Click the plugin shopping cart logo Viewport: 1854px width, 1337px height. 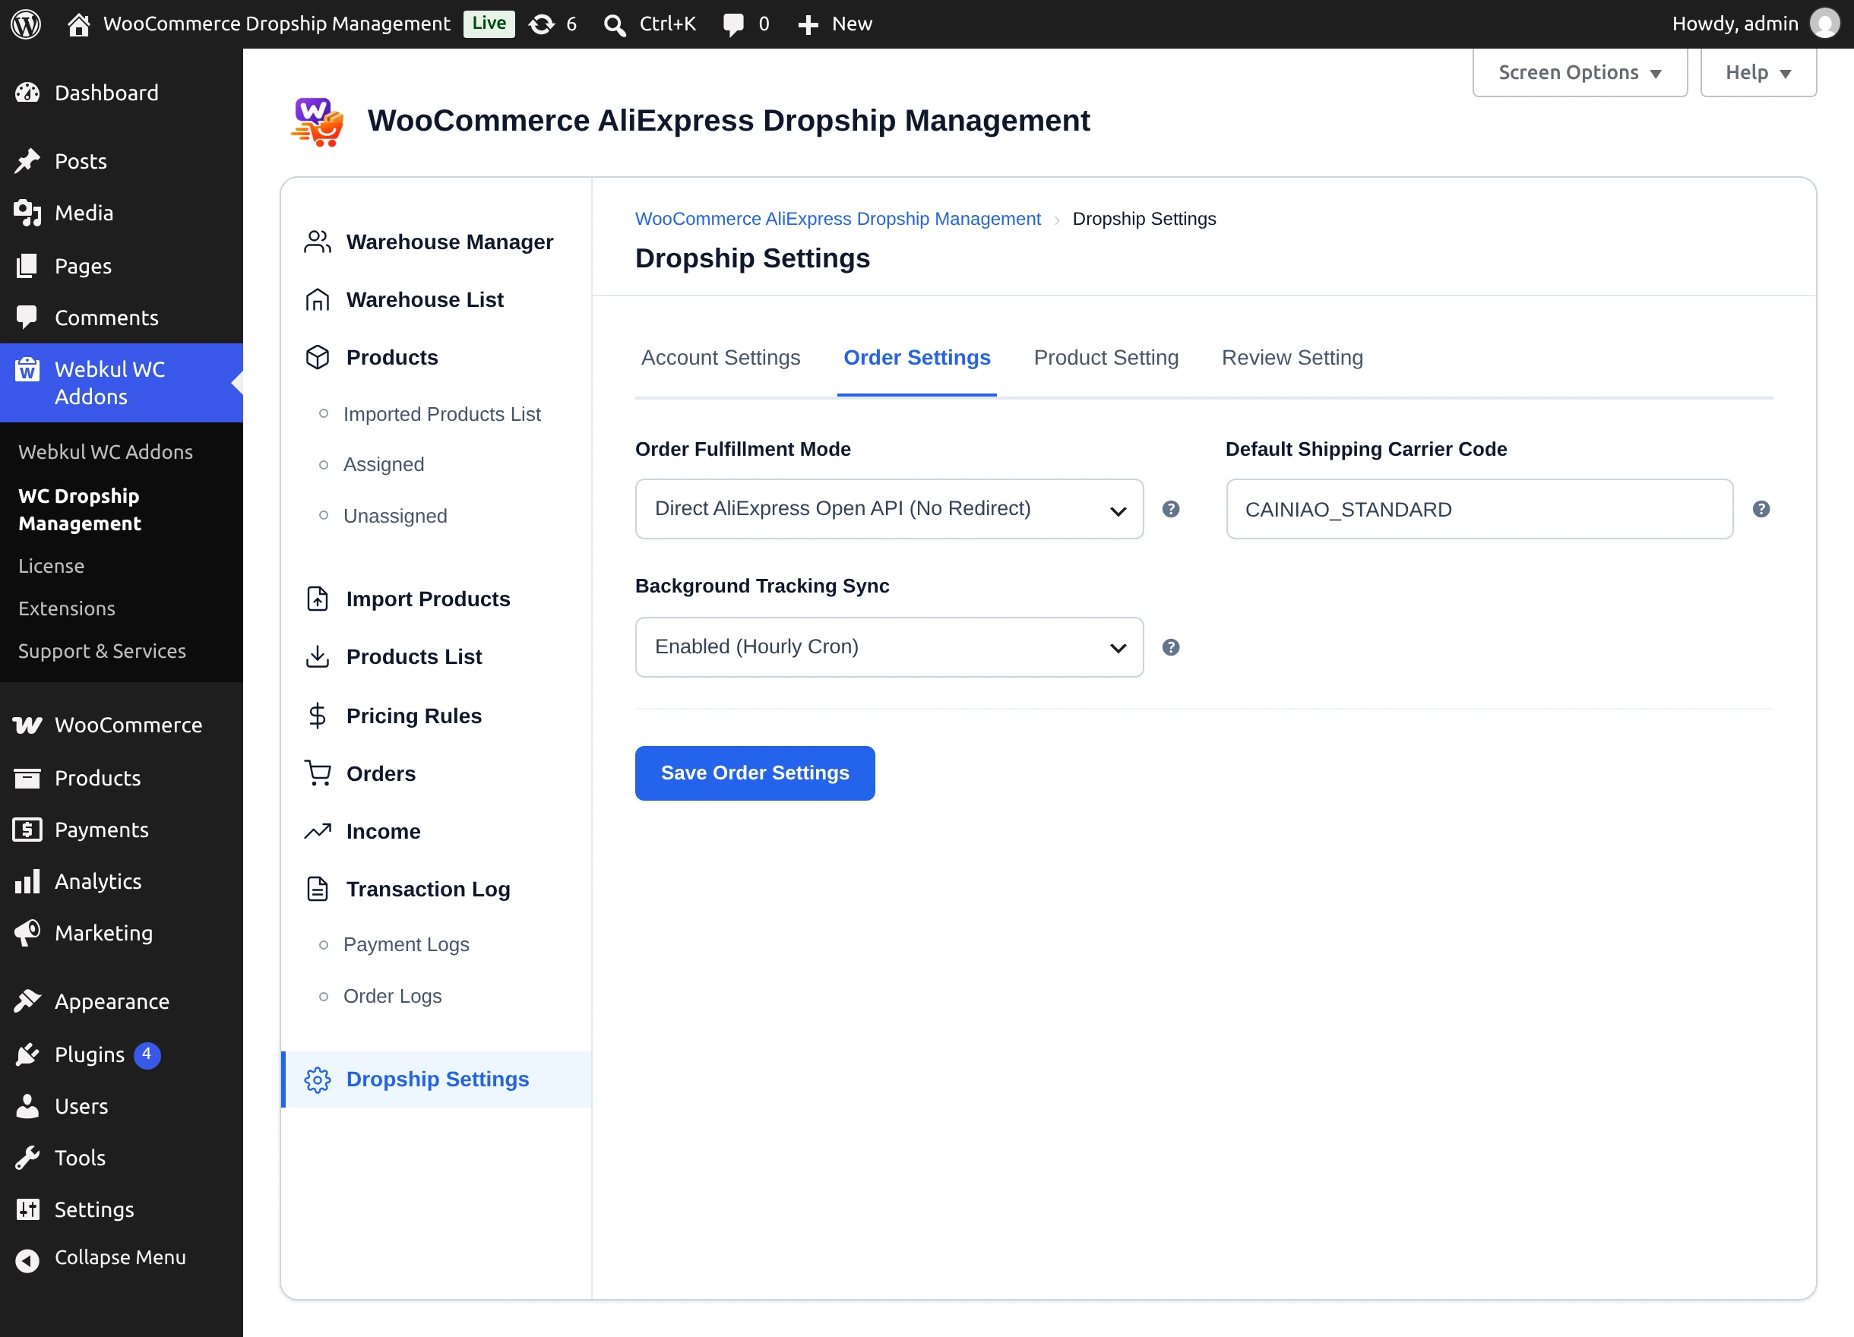pyautogui.click(x=317, y=122)
